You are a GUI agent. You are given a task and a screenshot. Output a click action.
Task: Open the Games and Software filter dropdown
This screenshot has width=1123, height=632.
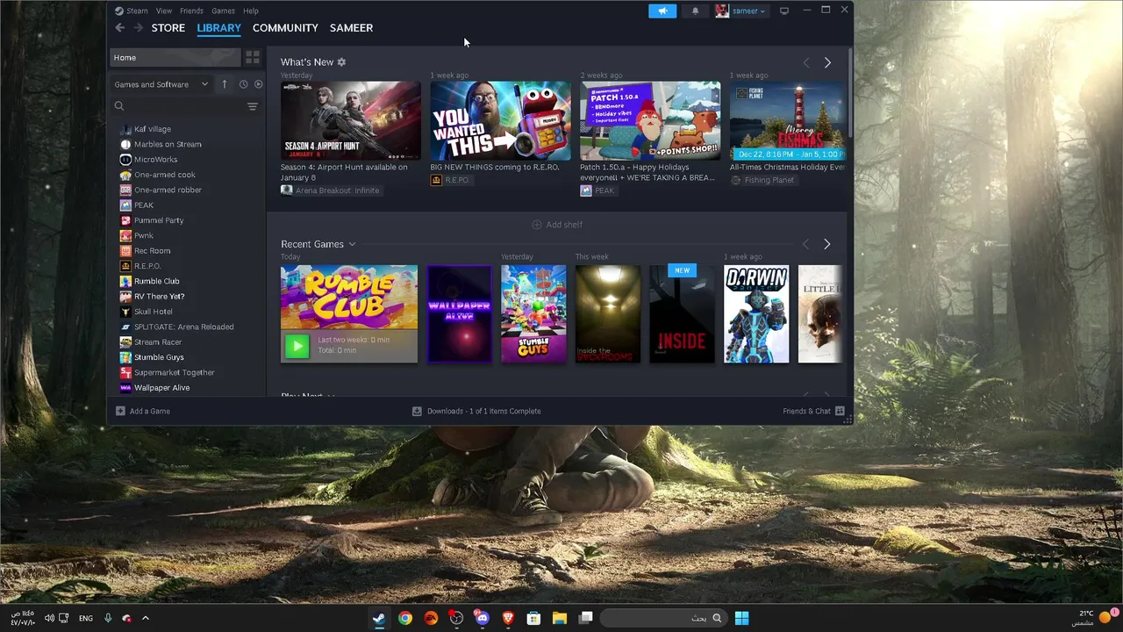click(161, 84)
